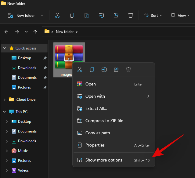
Task: Choose Extract All from context menu
Action: coord(96,108)
